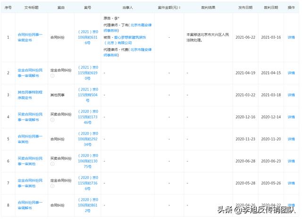
Task: Select the 本案移送北京市大兴区人民法院处理 result text
Action: click(208, 37)
